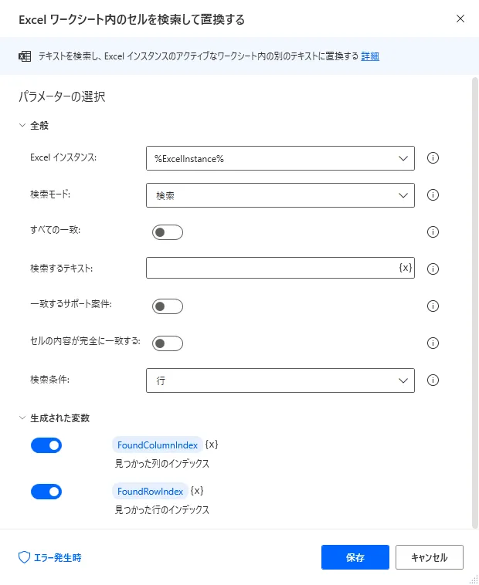Click {x} icon beside FoundColumnIndex variable
Image resolution: width=479 pixels, height=585 pixels.
point(212,445)
